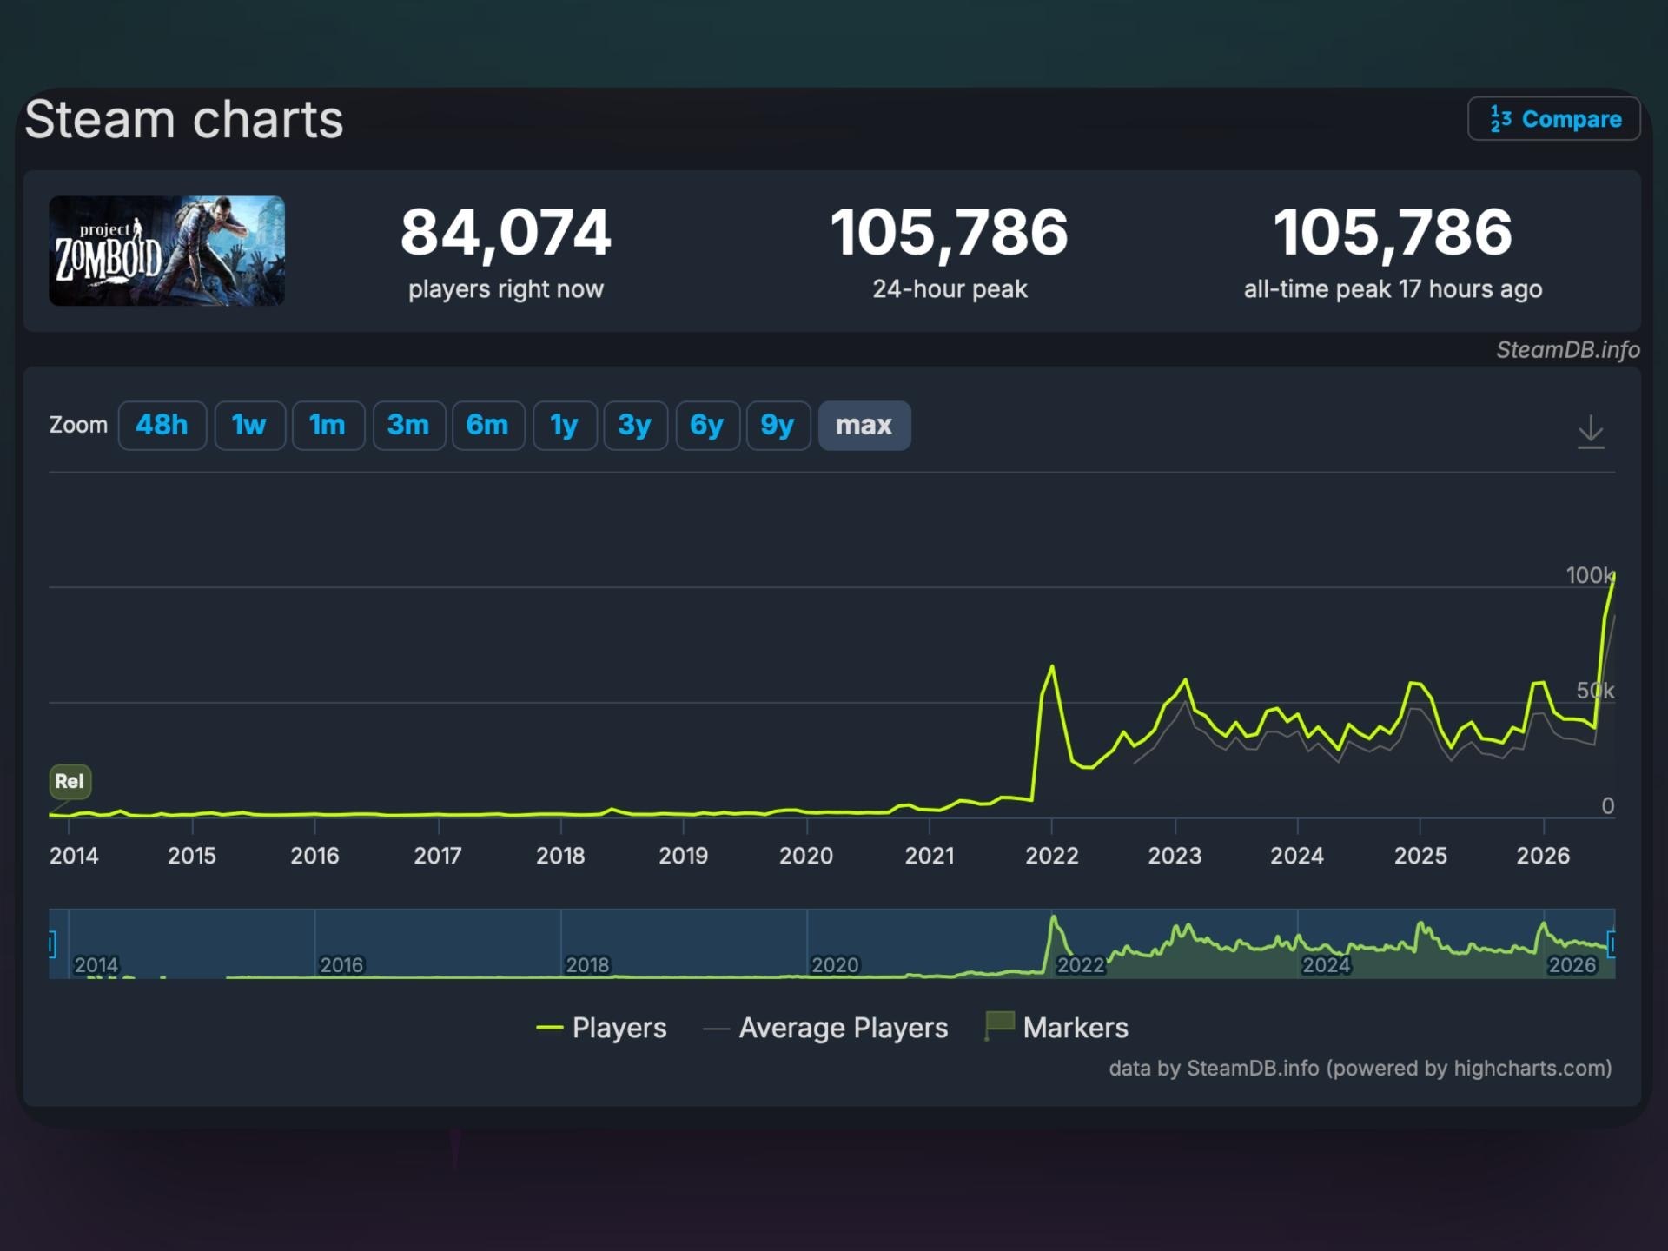The width and height of the screenshot is (1668, 1251).
Task: Click the 84,074 players right now value
Action: (x=506, y=233)
